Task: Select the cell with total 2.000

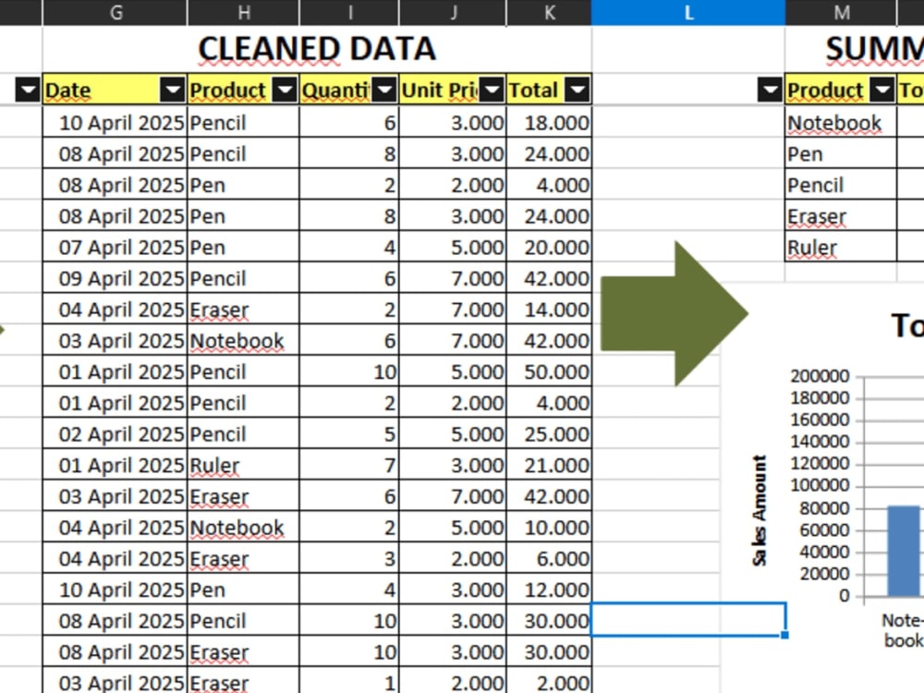Action: click(549, 683)
